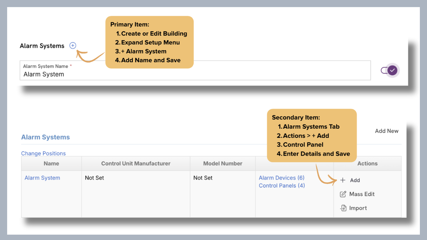Click the Actions column header

coord(367,163)
